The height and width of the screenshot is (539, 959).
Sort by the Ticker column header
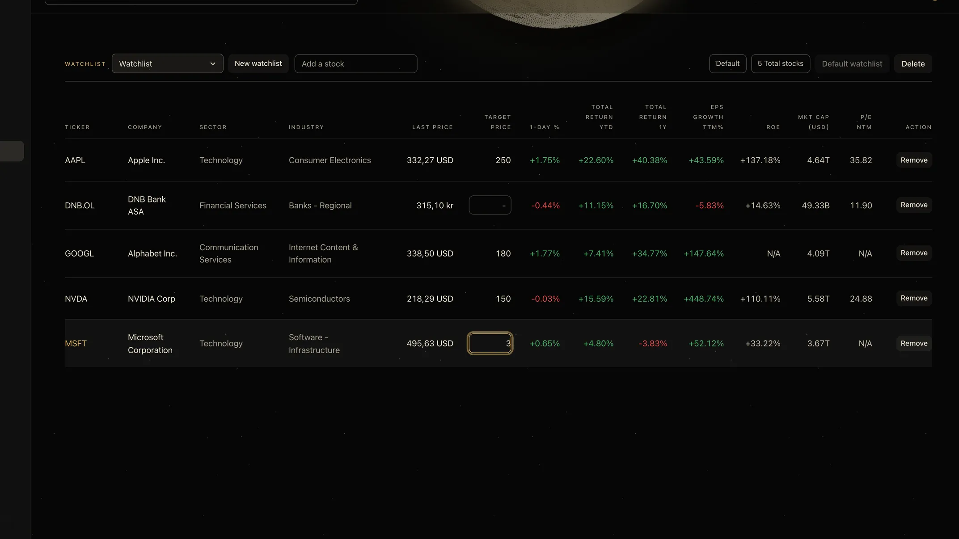[77, 127]
